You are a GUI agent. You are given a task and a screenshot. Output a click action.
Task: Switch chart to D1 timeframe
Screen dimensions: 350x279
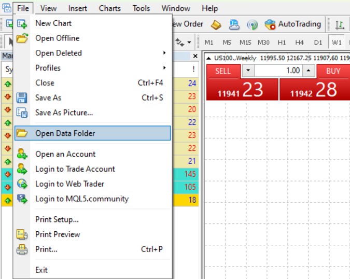[318, 42]
